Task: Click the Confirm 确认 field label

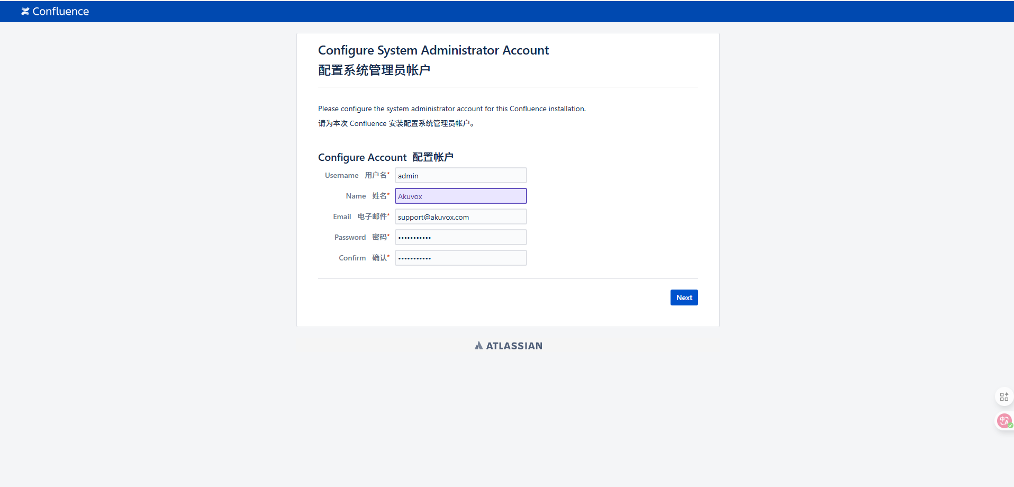Action: click(363, 258)
